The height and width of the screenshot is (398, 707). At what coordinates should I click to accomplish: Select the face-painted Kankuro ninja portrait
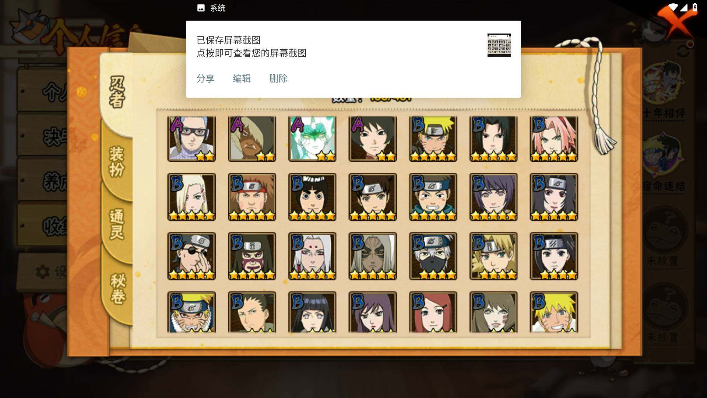tap(252, 256)
